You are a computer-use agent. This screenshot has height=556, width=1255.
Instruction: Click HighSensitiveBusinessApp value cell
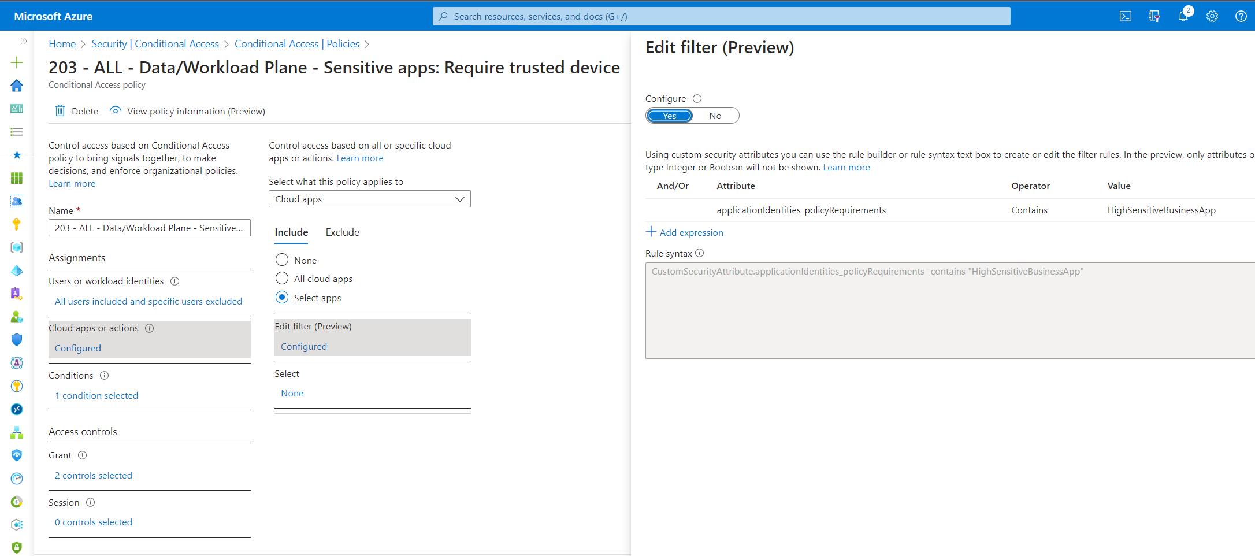point(1161,210)
